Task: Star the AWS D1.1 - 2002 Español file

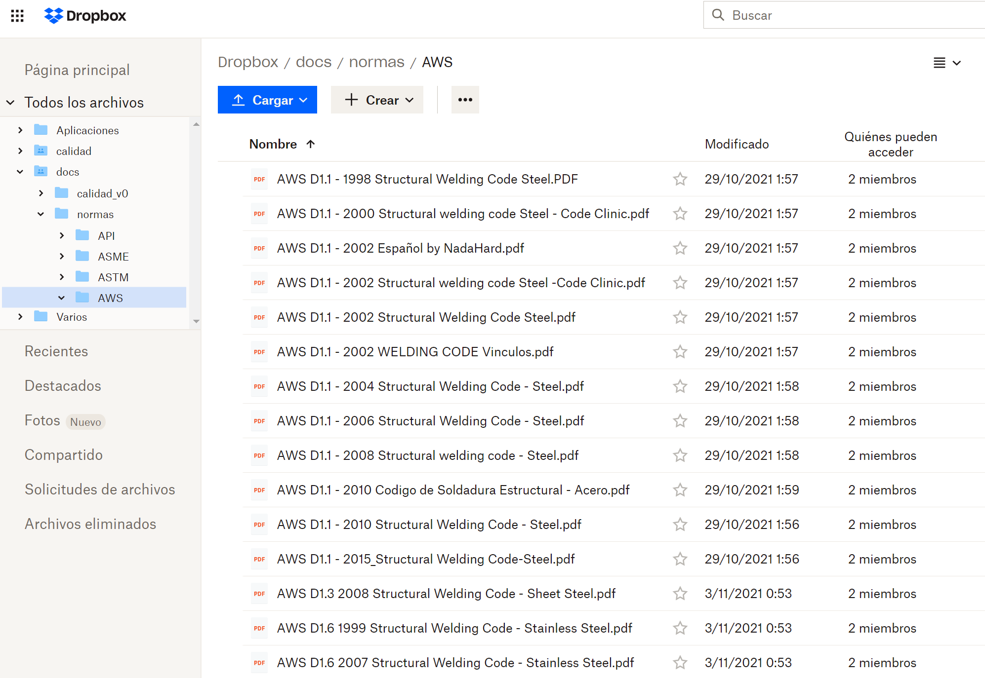Action: [680, 248]
